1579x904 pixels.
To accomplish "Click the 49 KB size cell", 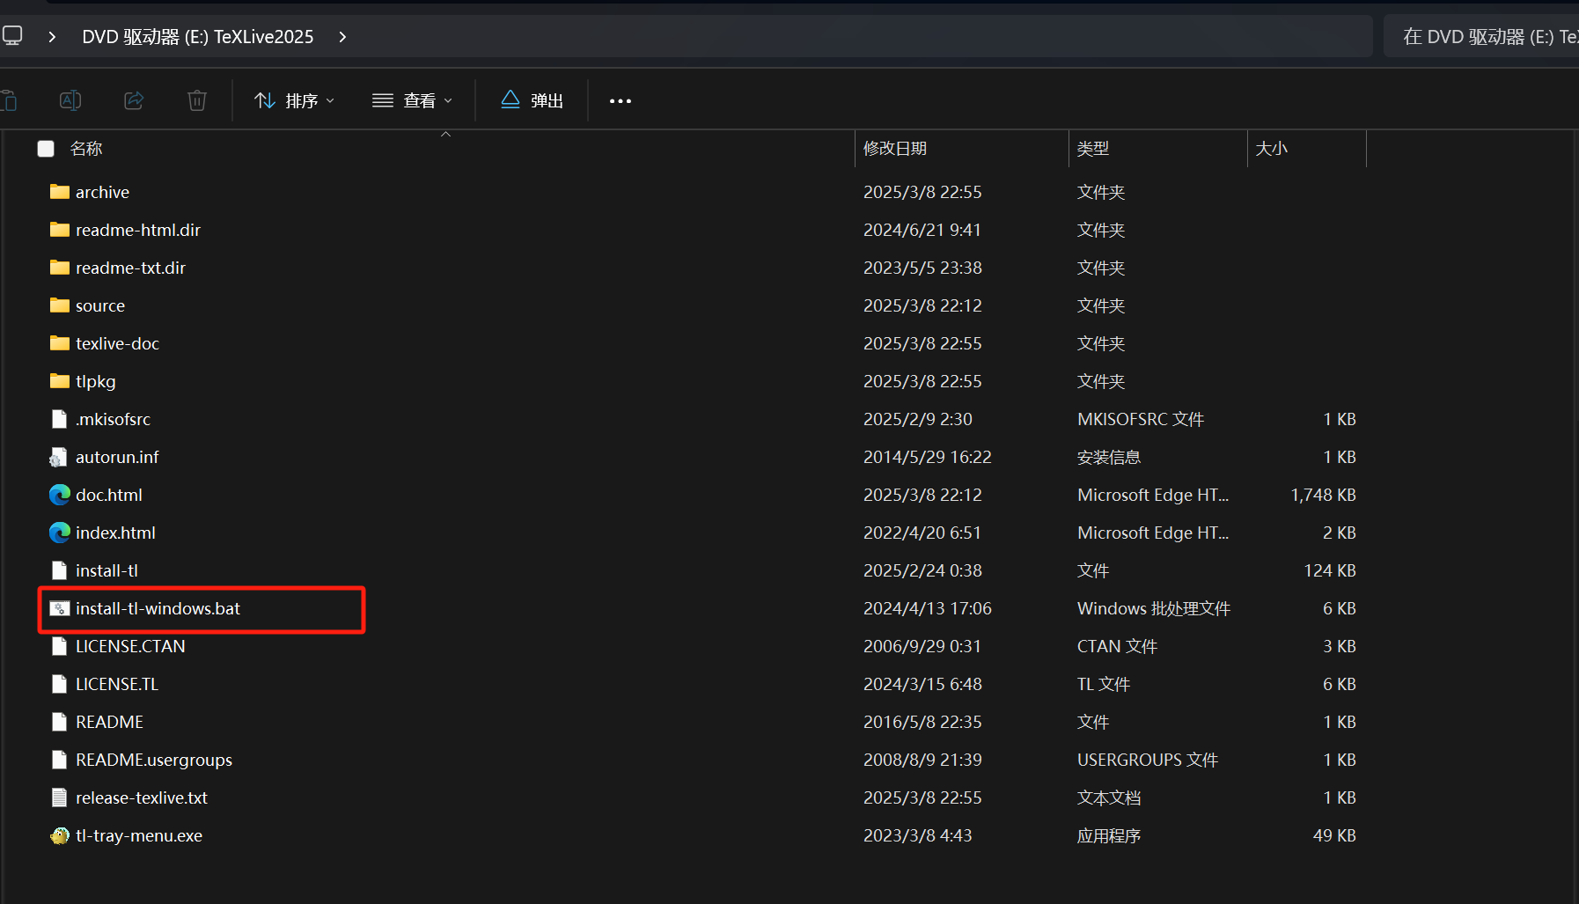I will pyautogui.click(x=1334, y=835).
